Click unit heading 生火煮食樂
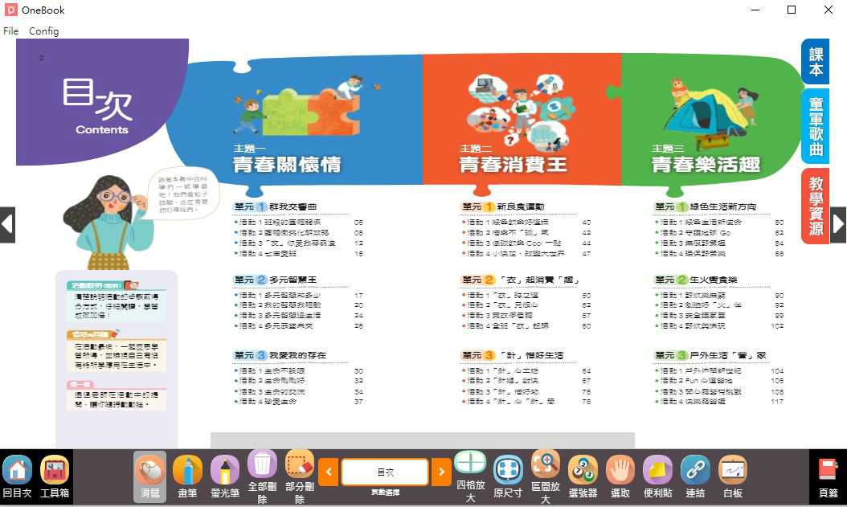 [713, 280]
